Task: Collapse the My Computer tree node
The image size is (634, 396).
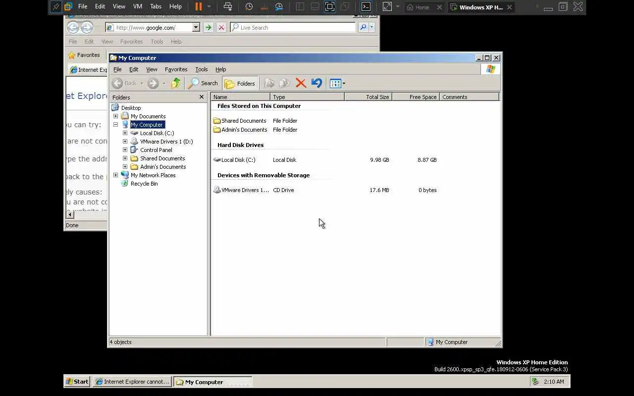Action: click(x=116, y=125)
